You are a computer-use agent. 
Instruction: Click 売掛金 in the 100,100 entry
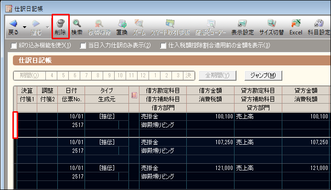click(149, 116)
